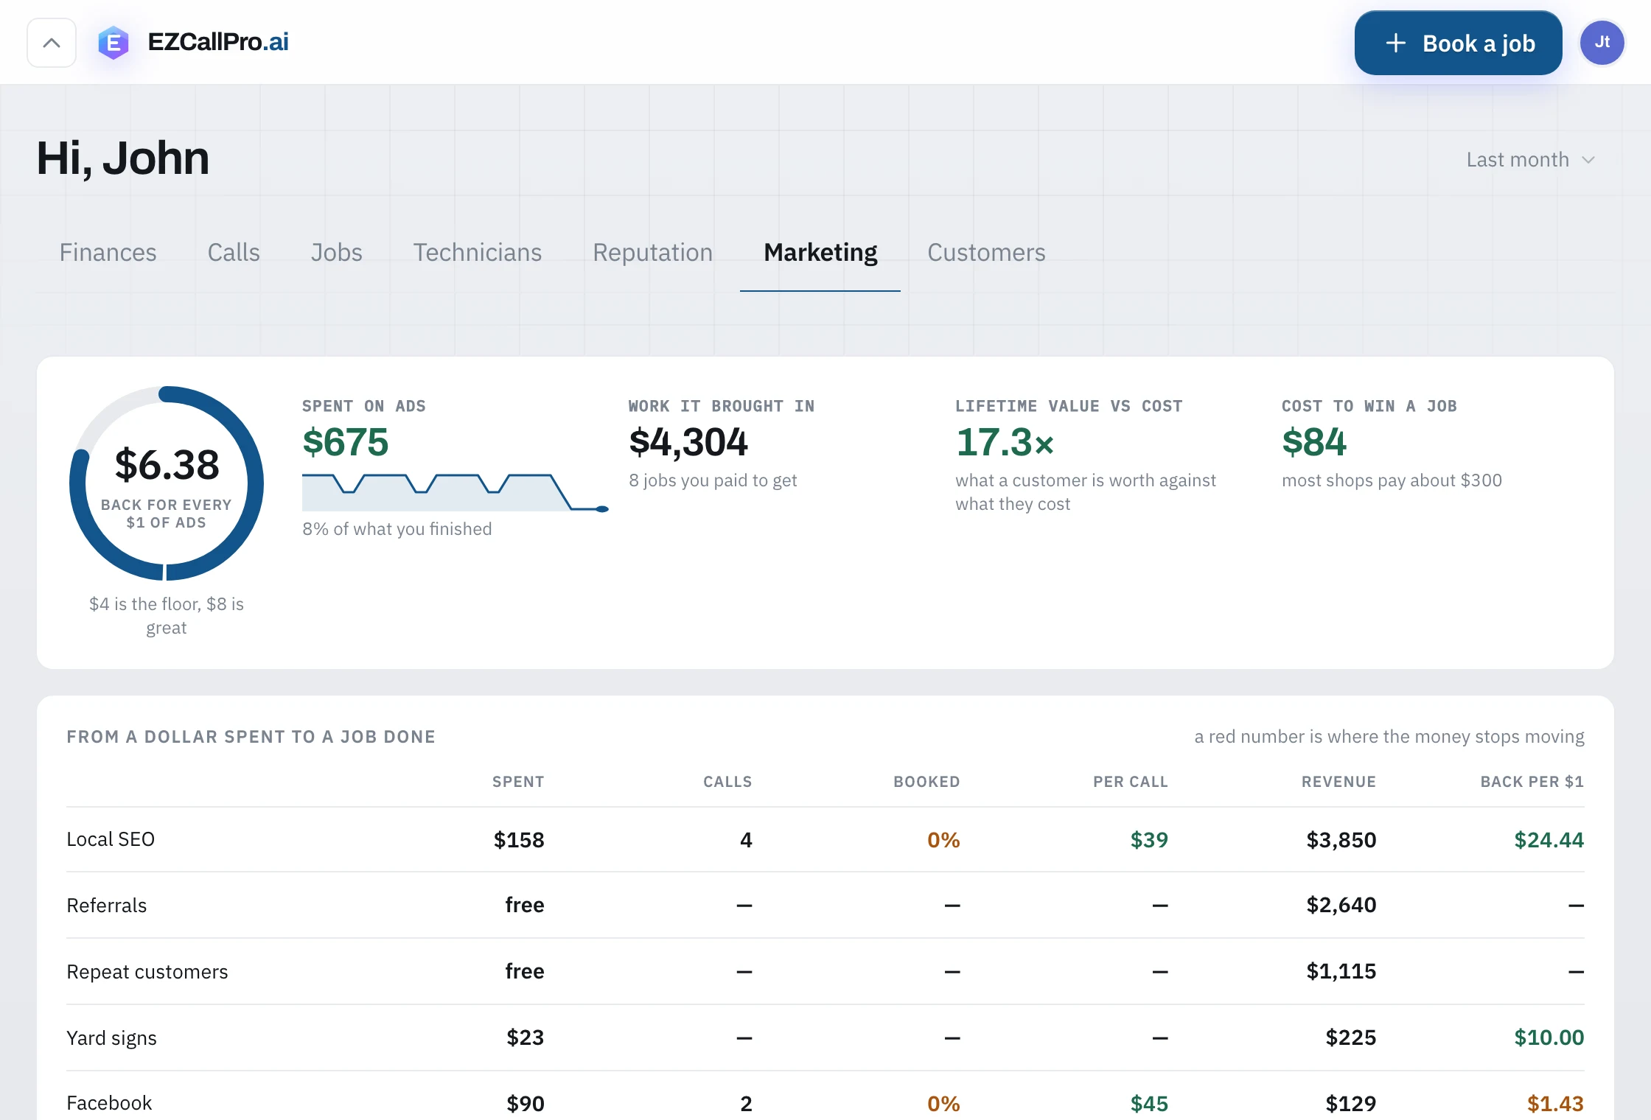Screen dimensions: 1651x1120
Task: Click the $4,304 work brought in value
Action: [688, 442]
